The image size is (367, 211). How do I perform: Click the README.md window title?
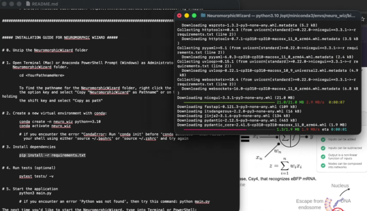coord(45,4)
